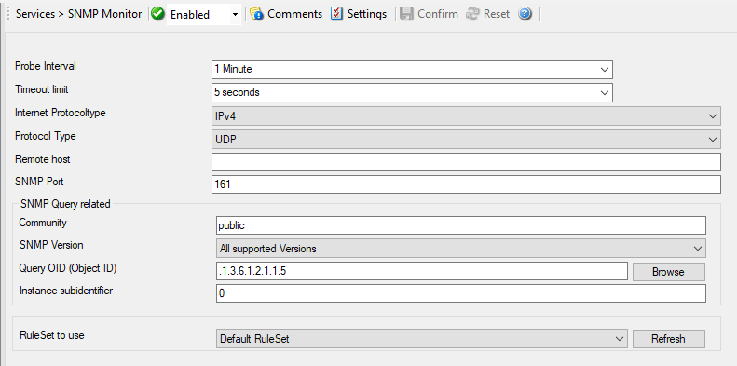Click into the SNMP Port field

click(466, 184)
